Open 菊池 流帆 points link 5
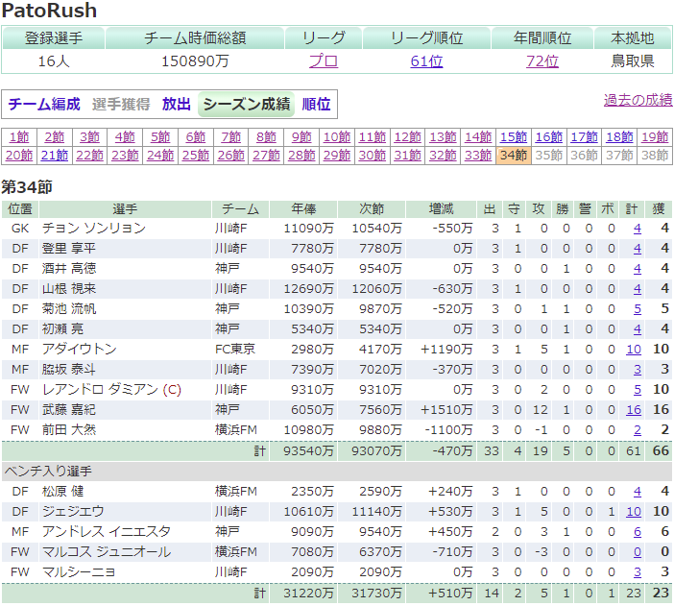Screen dimensions: 674x606 tap(637, 309)
